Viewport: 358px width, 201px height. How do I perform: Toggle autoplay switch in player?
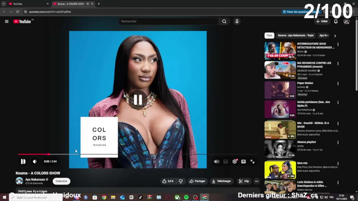pyautogui.click(x=216, y=162)
